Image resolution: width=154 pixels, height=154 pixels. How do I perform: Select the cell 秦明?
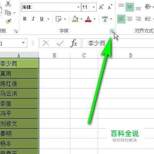[19, 134]
